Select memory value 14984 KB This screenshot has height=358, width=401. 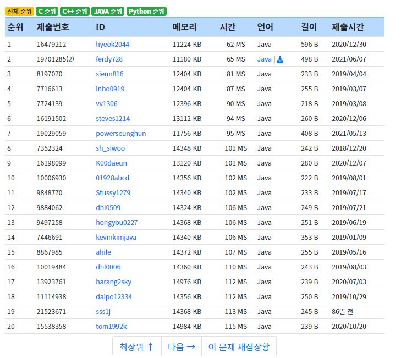pos(187,326)
